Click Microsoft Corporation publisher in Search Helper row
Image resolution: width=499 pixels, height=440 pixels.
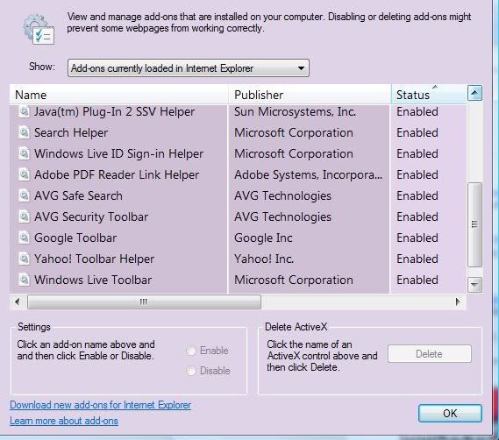(294, 132)
